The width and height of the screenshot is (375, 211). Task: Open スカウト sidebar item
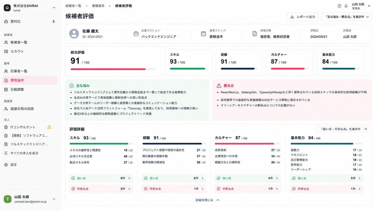pyautogui.click(x=30, y=51)
